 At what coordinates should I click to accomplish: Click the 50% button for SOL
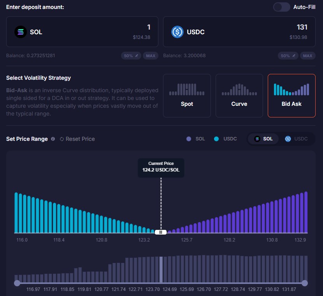(x=131, y=56)
